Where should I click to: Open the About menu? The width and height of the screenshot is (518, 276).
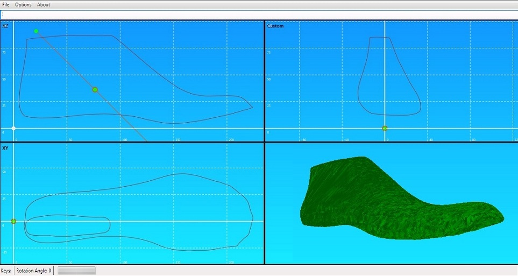click(44, 5)
